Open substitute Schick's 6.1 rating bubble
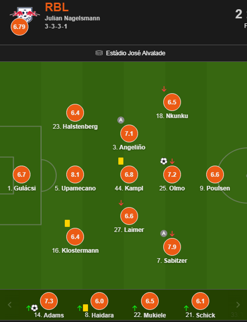This screenshot has height=322, width=247. click(200, 301)
